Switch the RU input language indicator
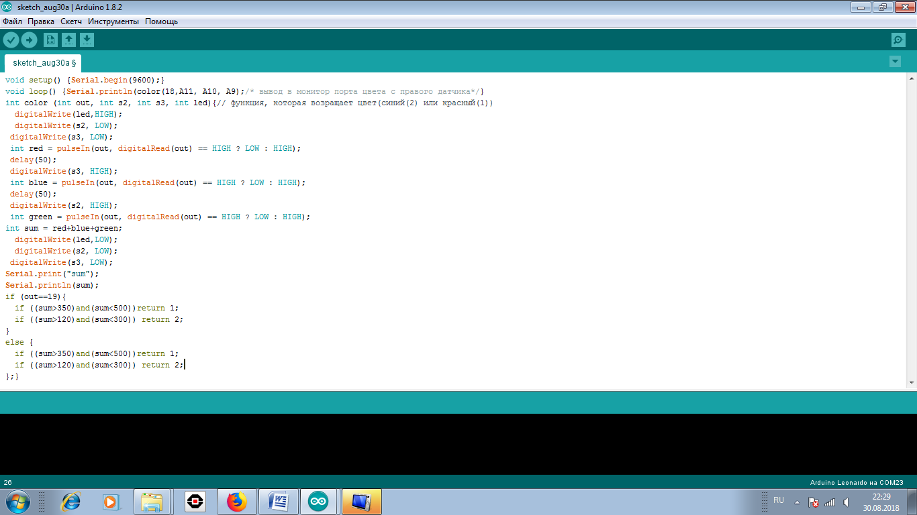917x515 pixels. 779,500
